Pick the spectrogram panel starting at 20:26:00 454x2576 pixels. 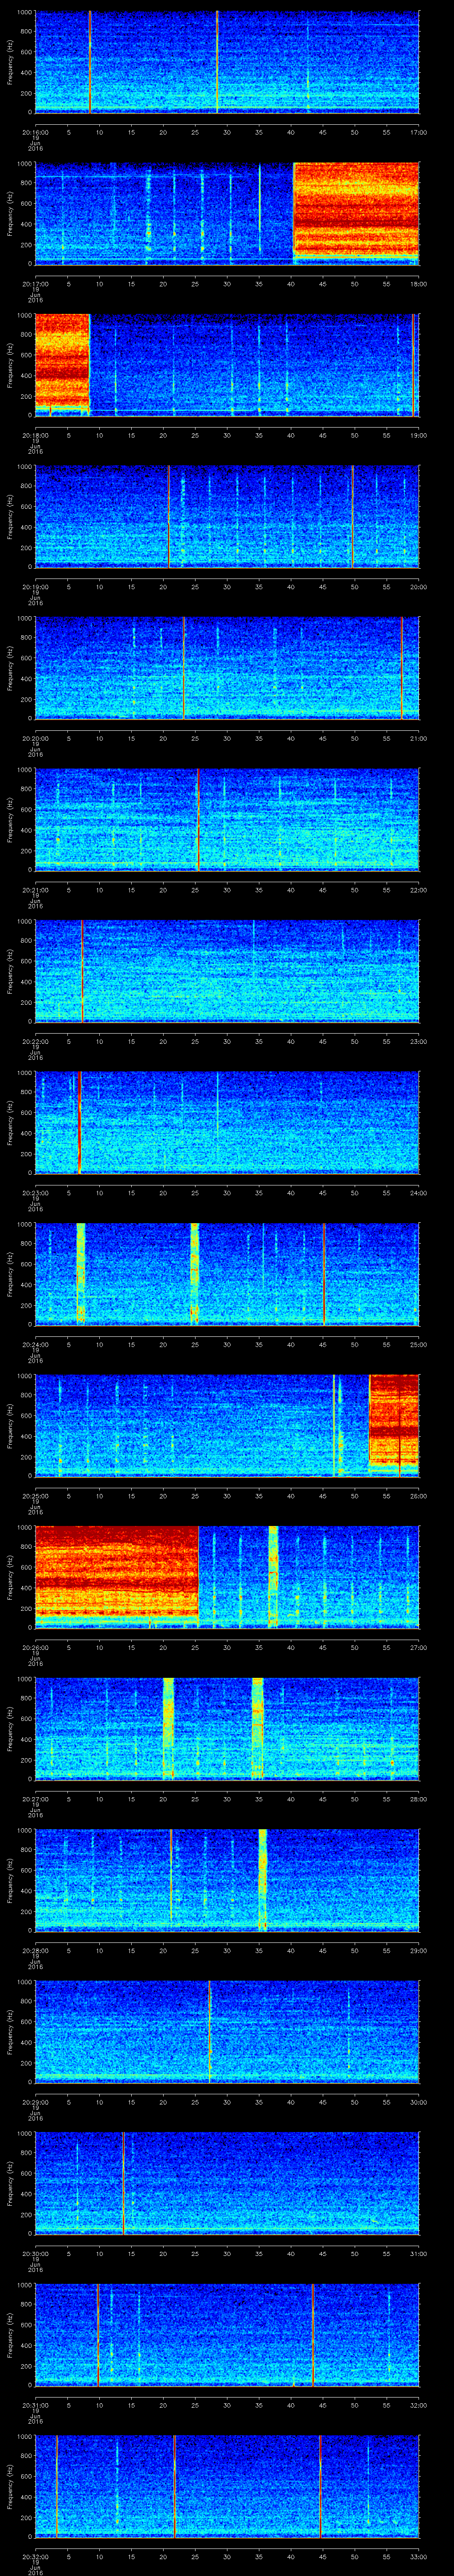click(x=227, y=1577)
